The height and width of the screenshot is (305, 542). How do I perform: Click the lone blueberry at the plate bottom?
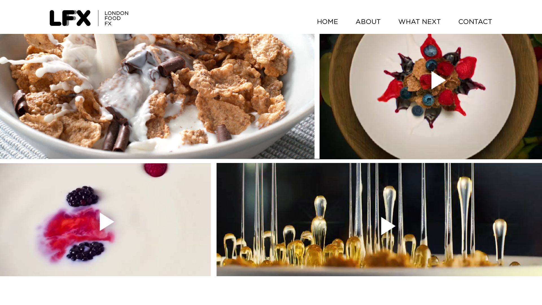(417, 110)
